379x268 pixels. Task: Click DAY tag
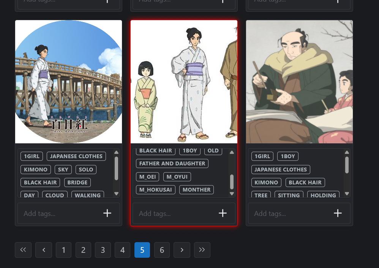tap(30, 195)
